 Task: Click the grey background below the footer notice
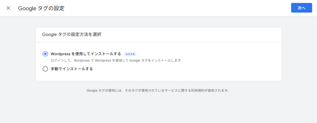click(158, 108)
